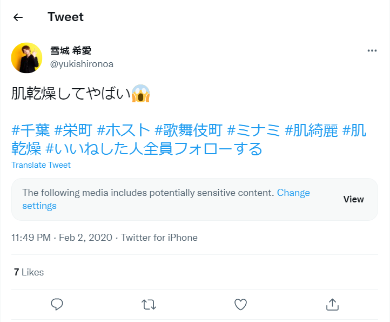Open the 7 Likes list
The image size is (390, 322).
point(29,272)
